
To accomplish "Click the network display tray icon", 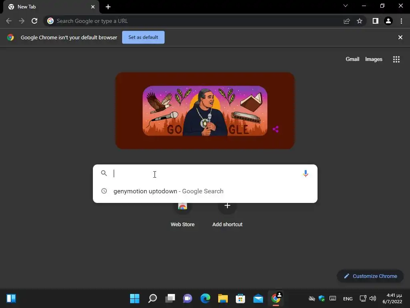I will point(363,298).
